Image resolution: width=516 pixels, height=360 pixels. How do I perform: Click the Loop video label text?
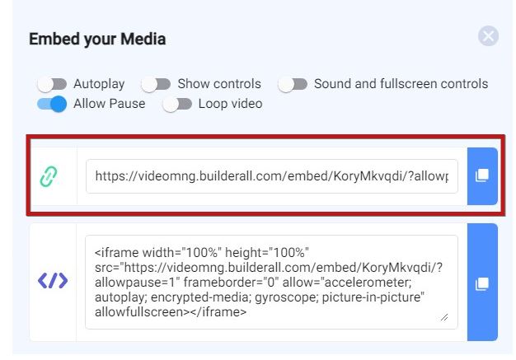click(230, 104)
